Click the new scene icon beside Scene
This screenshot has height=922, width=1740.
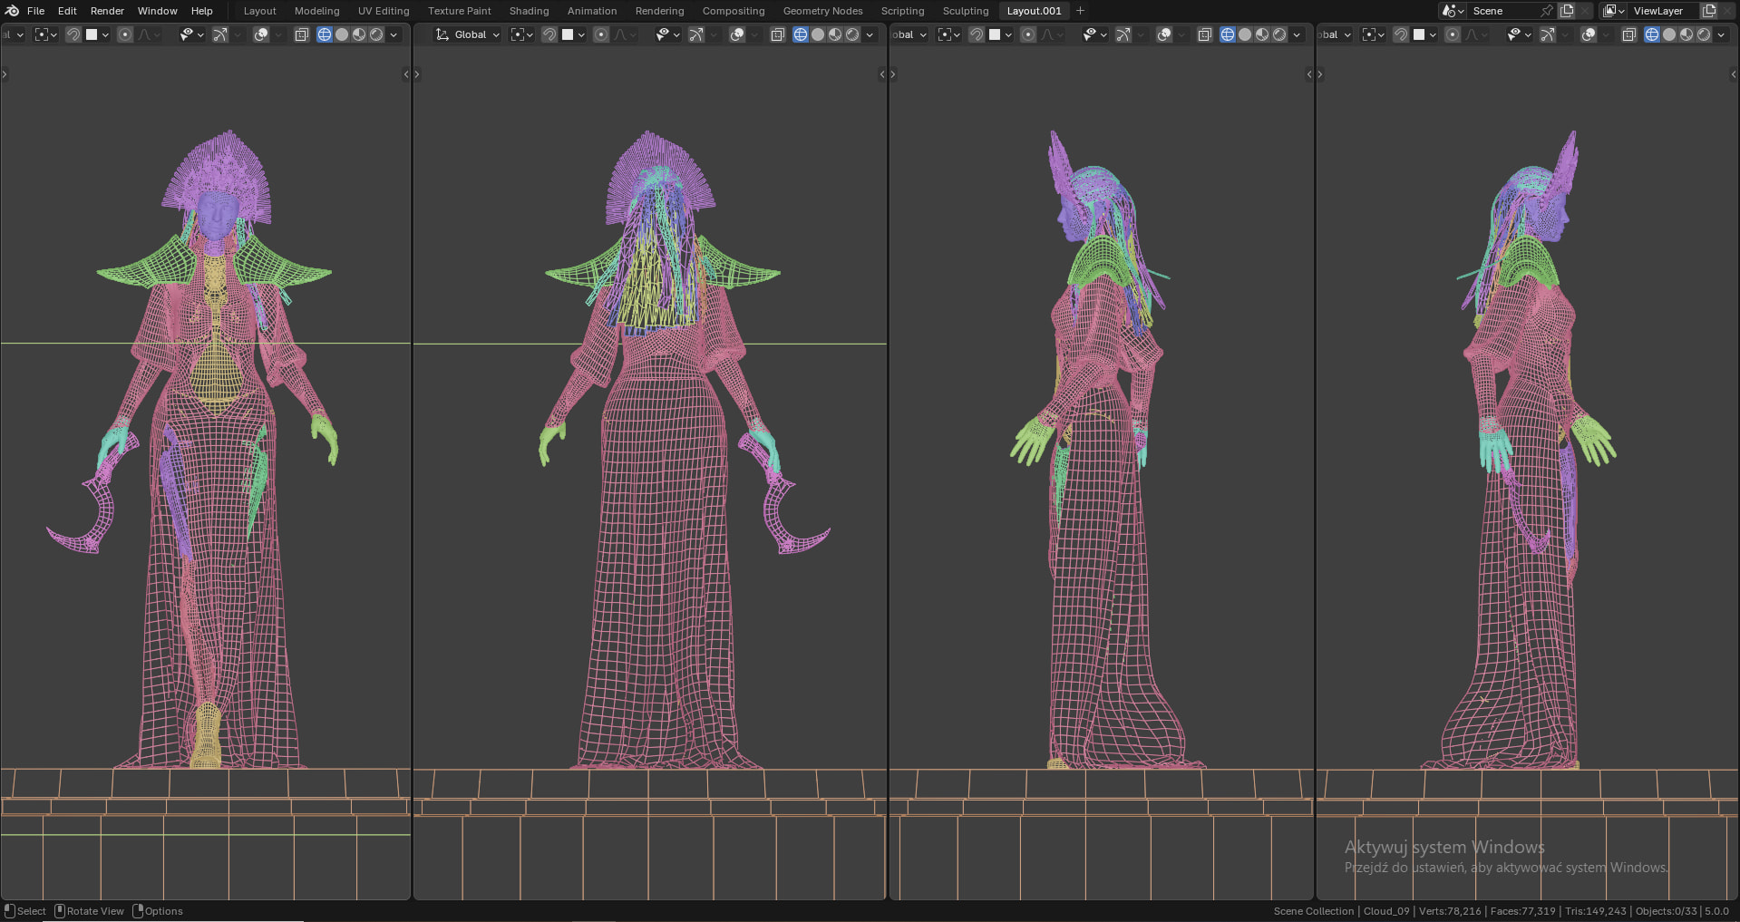point(1567,11)
